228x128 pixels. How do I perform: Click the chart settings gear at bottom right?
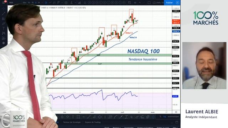coord(176,112)
